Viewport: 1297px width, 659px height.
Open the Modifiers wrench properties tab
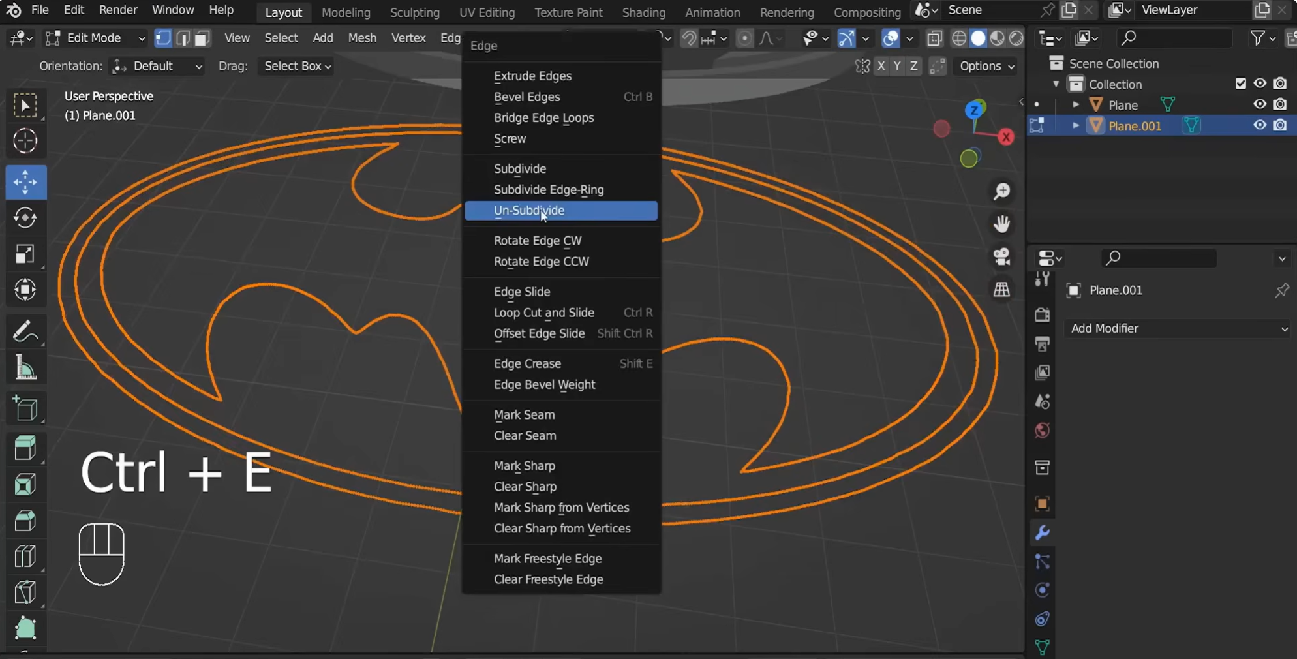[1042, 532]
